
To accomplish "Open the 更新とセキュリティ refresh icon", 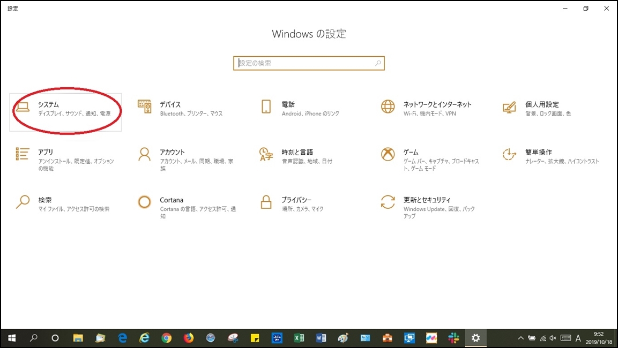I will coord(388,202).
